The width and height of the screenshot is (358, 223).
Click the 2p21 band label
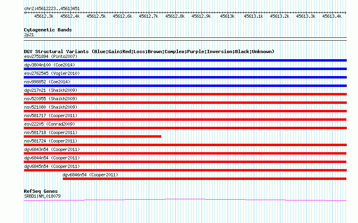click(x=29, y=35)
